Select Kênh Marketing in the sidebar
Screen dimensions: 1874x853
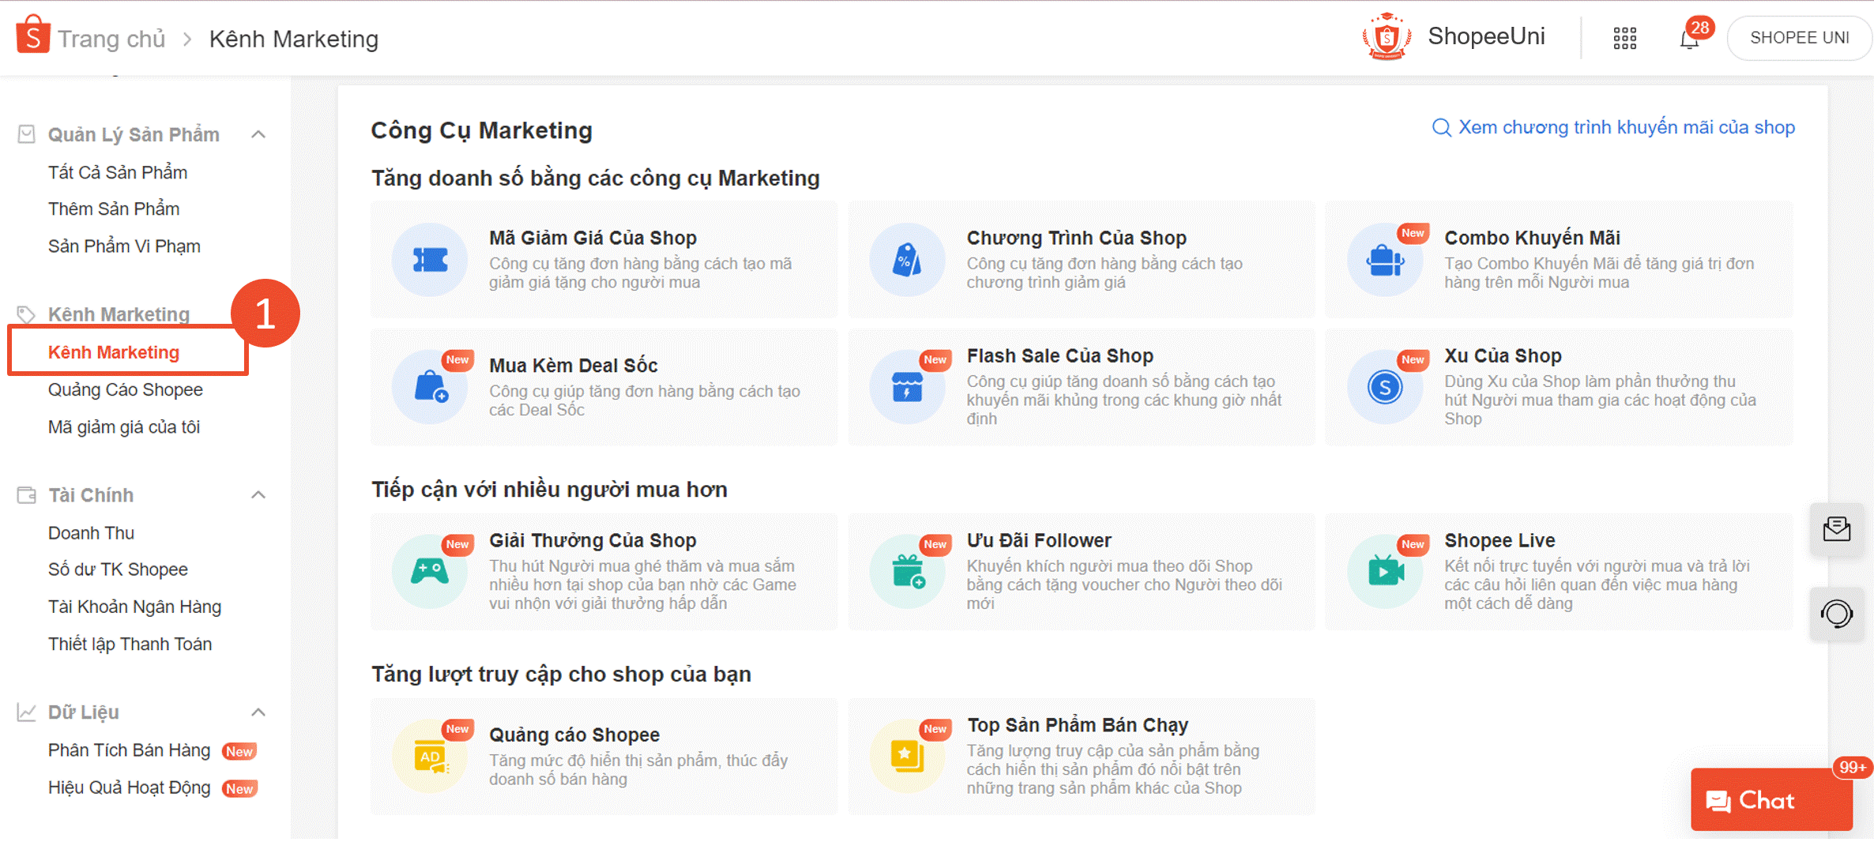point(114,352)
